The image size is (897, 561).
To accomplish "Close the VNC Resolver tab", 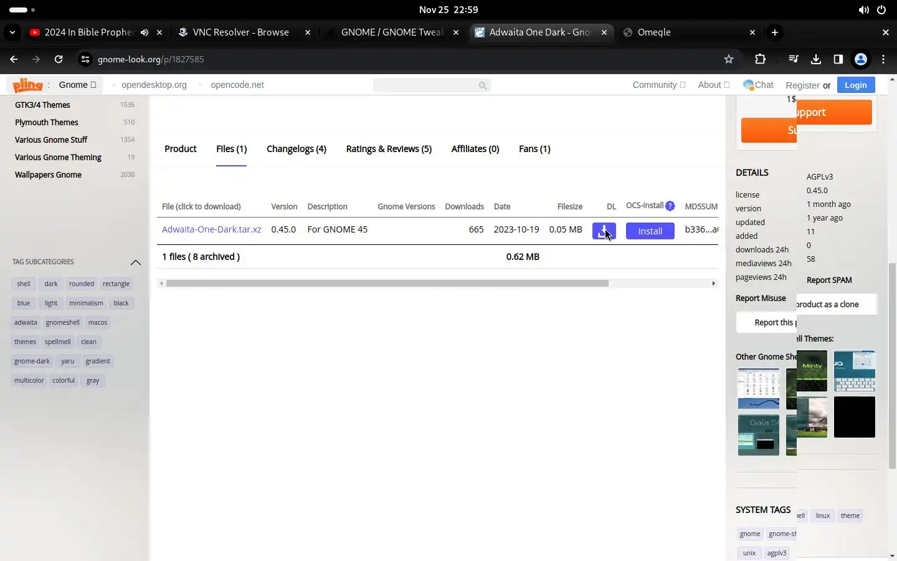I will point(308,32).
